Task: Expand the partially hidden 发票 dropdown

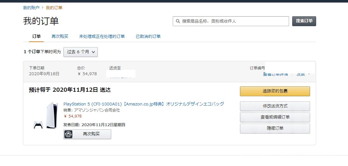Action: (303, 75)
